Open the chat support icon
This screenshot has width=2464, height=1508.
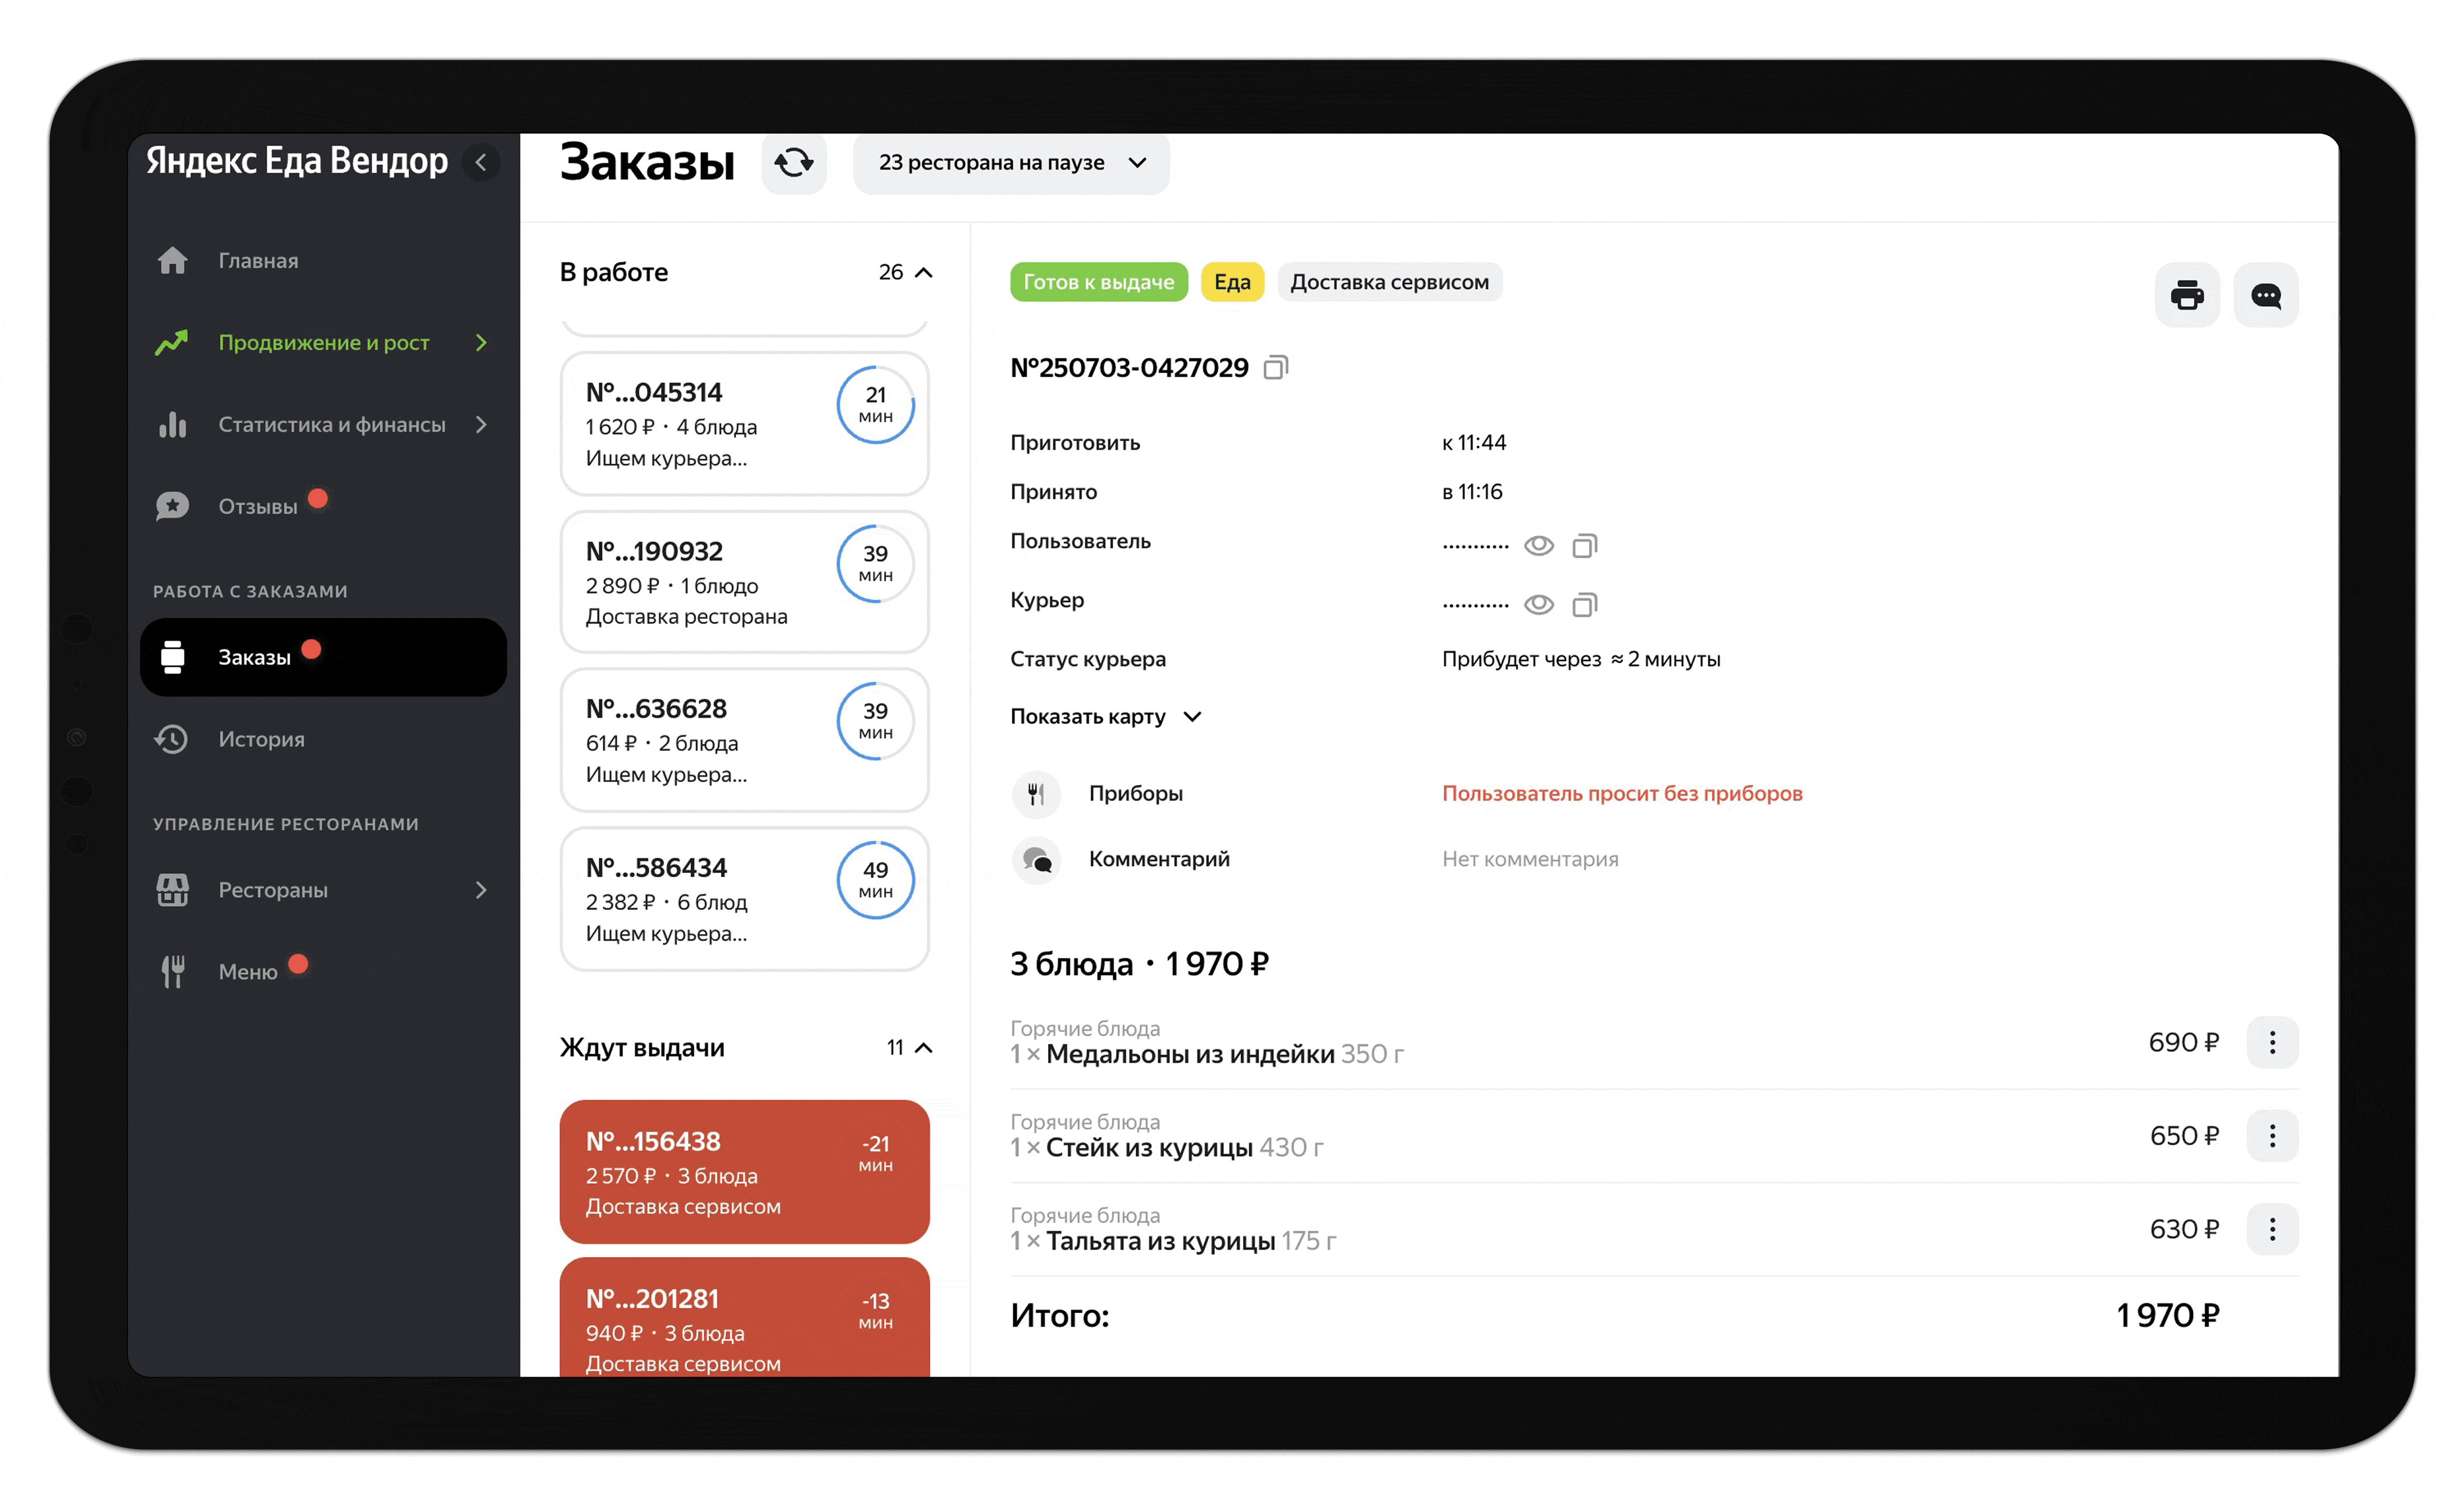[x=2265, y=295]
